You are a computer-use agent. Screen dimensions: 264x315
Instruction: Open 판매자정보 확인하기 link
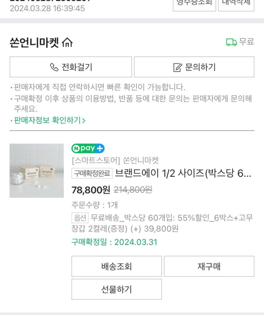(47, 120)
